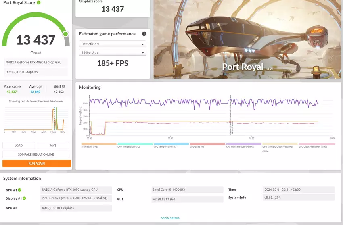Viewport: 343px width, 225px height.
Task: Click the SAVE button
Action: pos(53,145)
